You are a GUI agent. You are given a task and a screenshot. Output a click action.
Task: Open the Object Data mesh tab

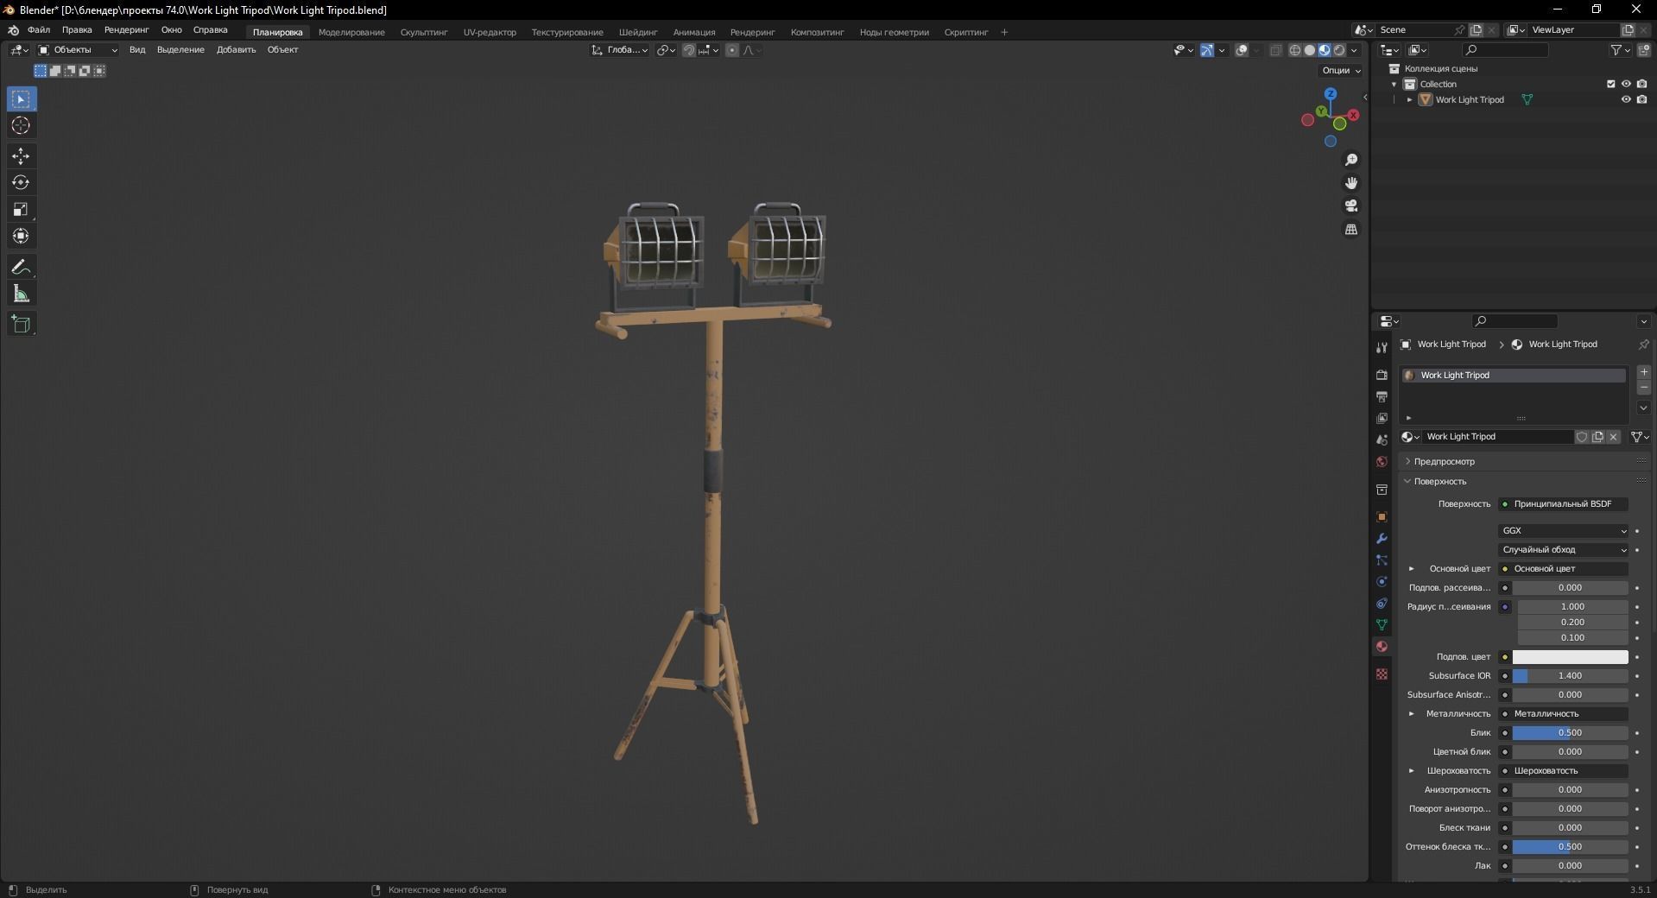pos(1382,625)
